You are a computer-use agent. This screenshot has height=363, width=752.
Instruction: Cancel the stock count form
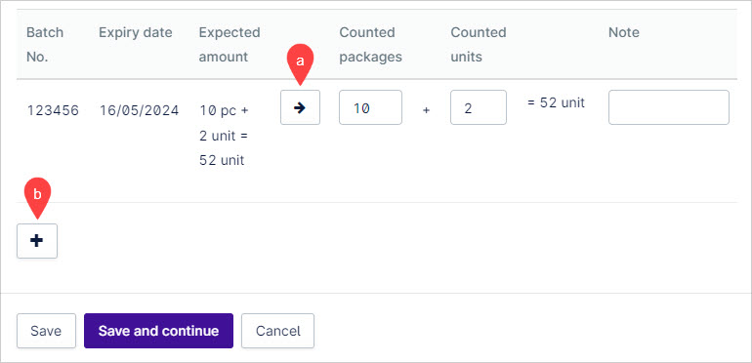(x=277, y=331)
